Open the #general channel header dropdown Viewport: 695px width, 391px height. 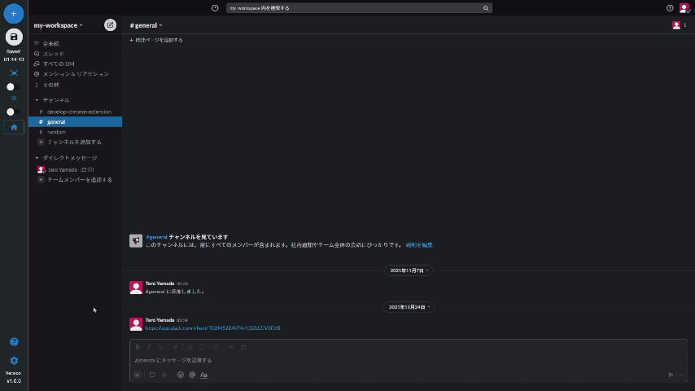pyautogui.click(x=146, y=25)
